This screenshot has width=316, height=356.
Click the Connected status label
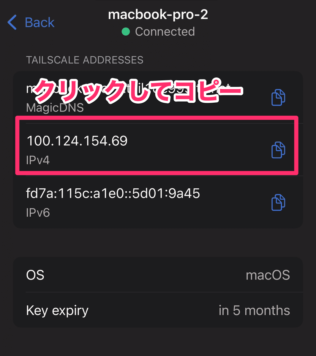tap(165, 31)
